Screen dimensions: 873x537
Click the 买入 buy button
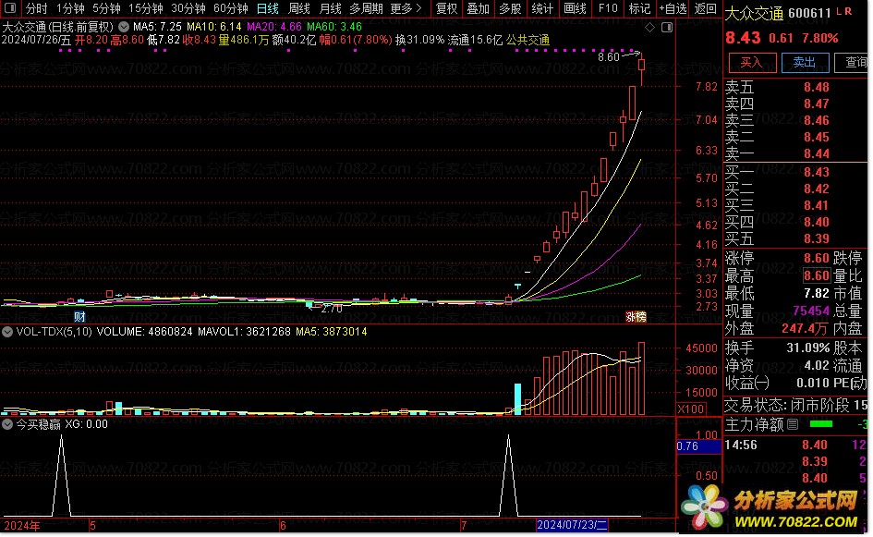(x=752, y=63)
